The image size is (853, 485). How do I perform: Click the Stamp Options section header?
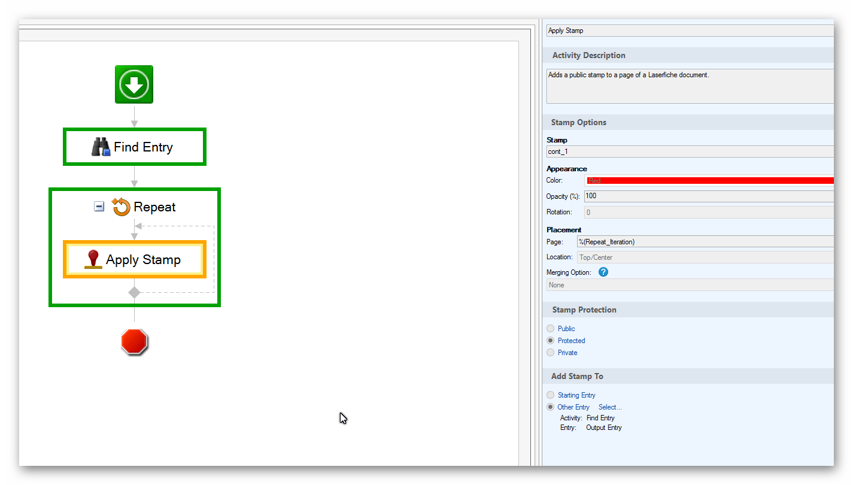688,122
